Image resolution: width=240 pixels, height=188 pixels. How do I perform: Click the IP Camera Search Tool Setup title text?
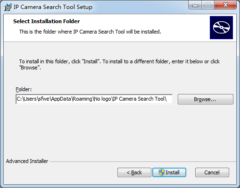point(53,7)
